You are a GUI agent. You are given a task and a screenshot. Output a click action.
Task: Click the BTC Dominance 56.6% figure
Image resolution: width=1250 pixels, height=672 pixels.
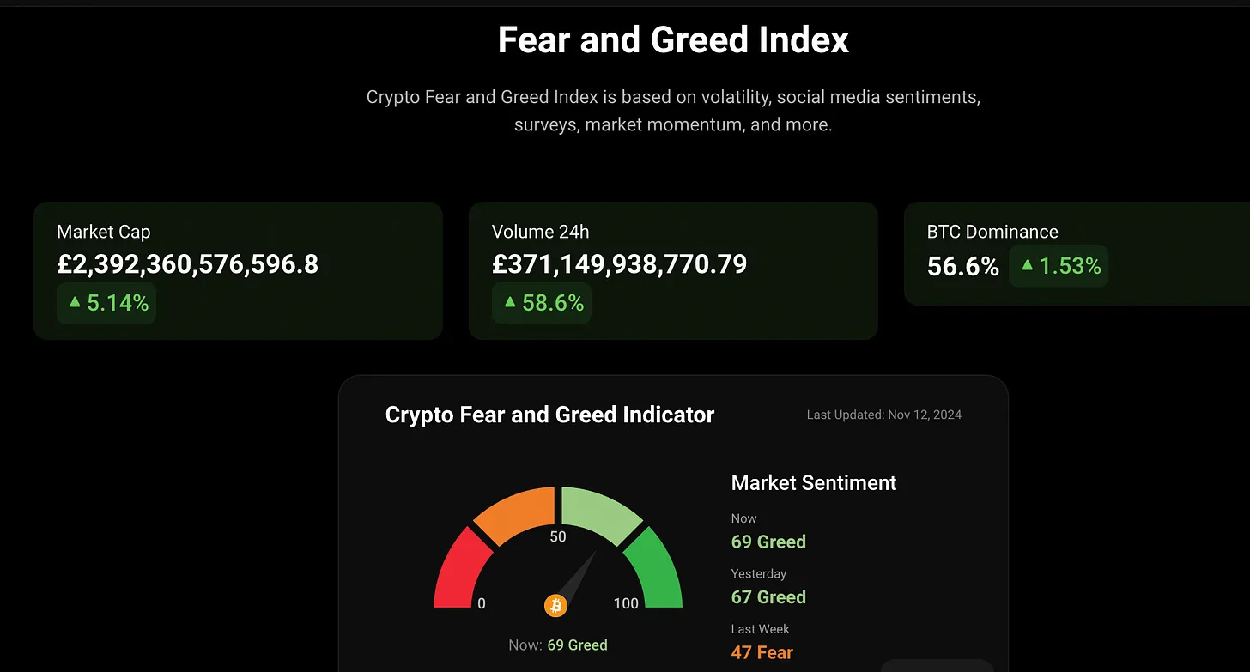coord(962,267)
